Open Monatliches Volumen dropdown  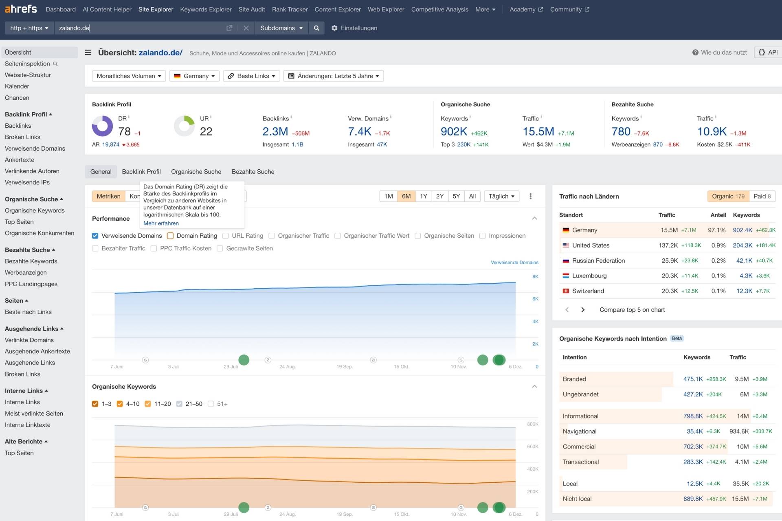[129, 76]
